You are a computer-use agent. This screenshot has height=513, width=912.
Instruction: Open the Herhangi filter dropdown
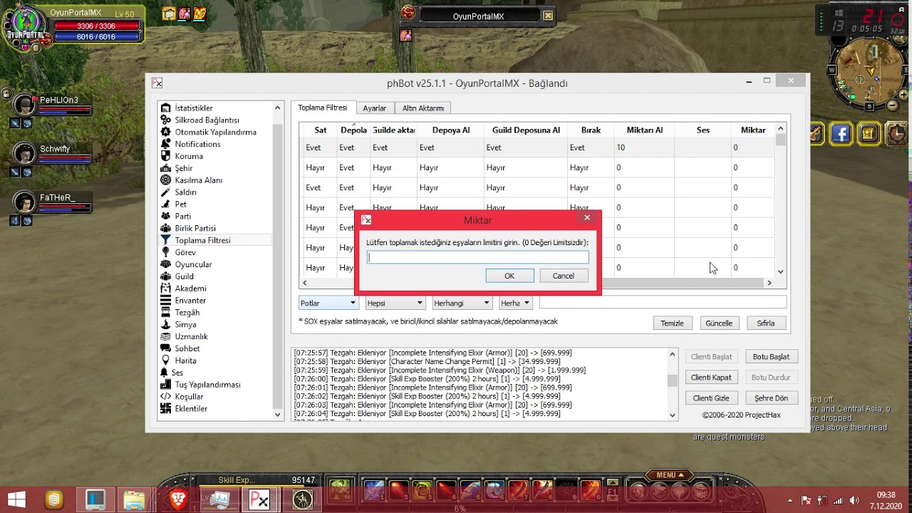(x=462, y=303)
